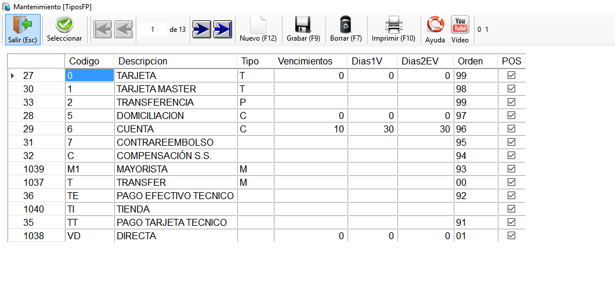Click Codigo cell TT

click(89, 222)
